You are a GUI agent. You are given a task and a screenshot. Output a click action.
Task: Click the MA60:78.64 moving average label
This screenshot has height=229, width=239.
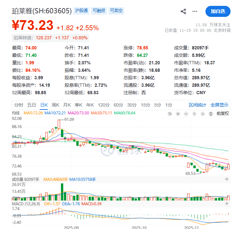tap(125, 113)
